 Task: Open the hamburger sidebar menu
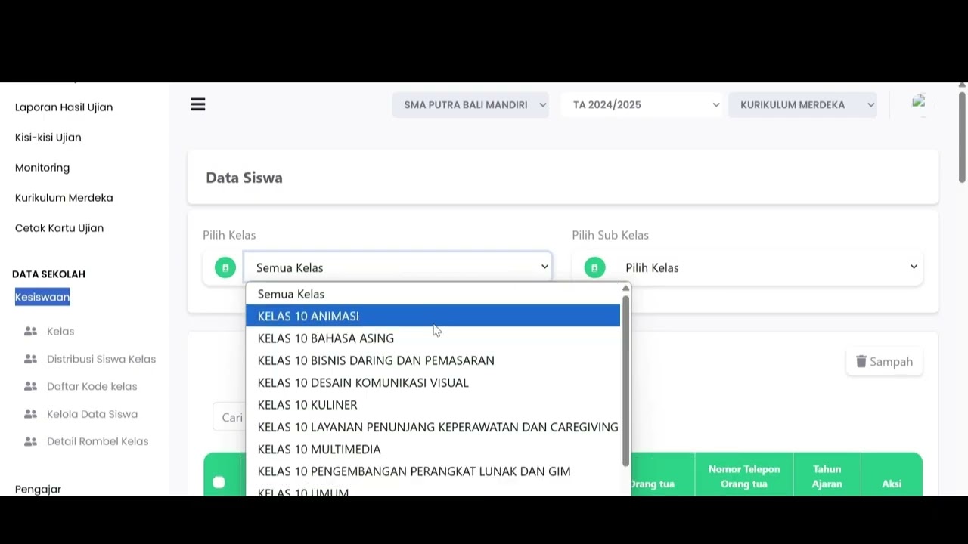(x=198, y=104)
